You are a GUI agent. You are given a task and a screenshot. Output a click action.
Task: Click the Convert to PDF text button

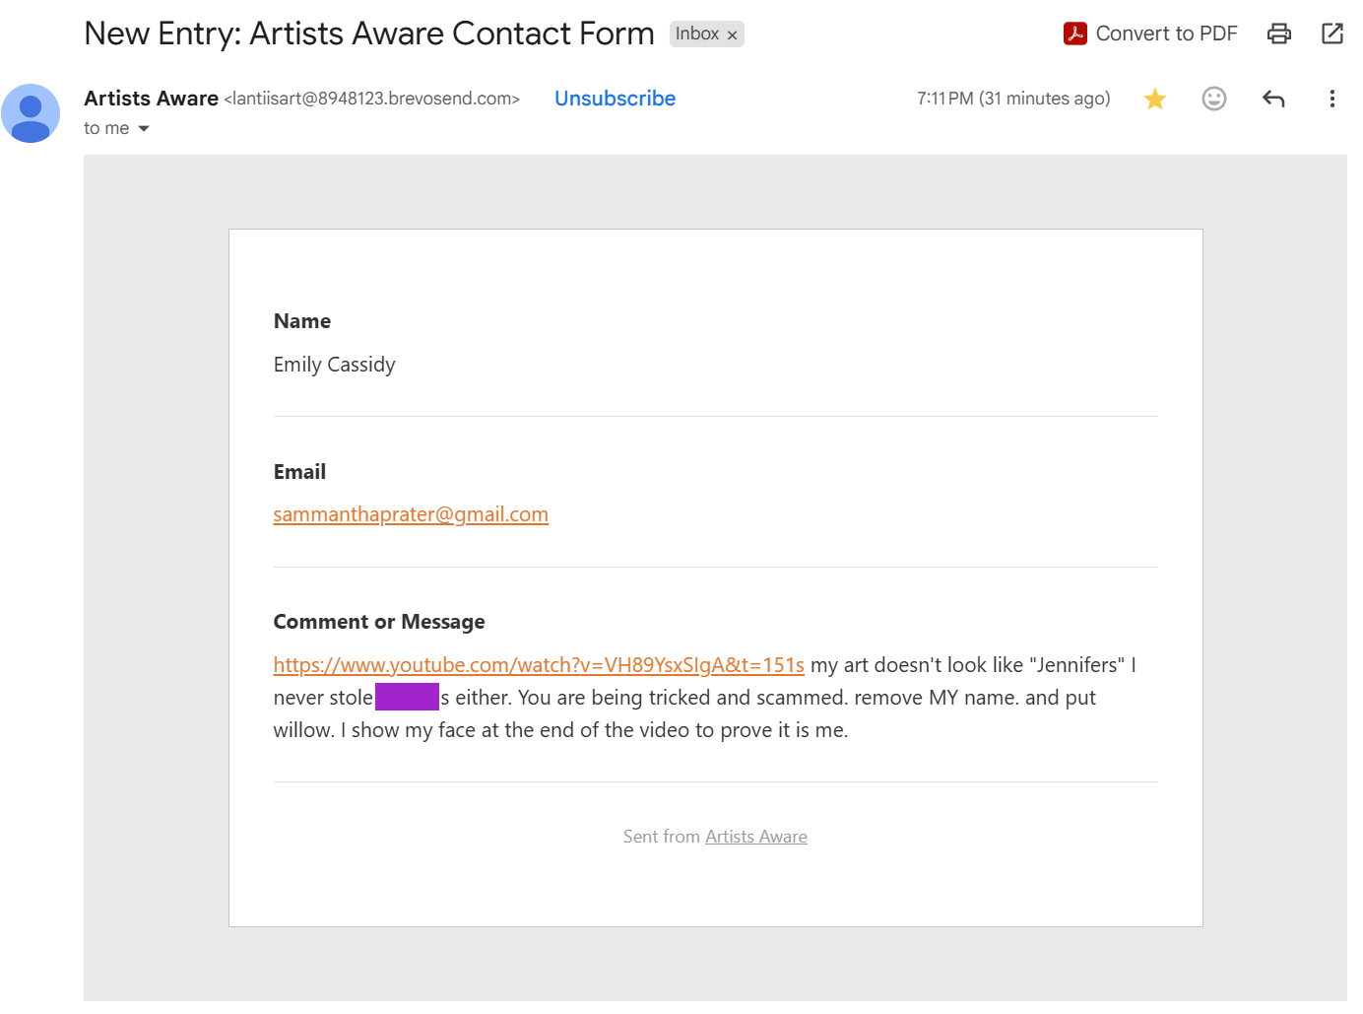[1166, 34]
